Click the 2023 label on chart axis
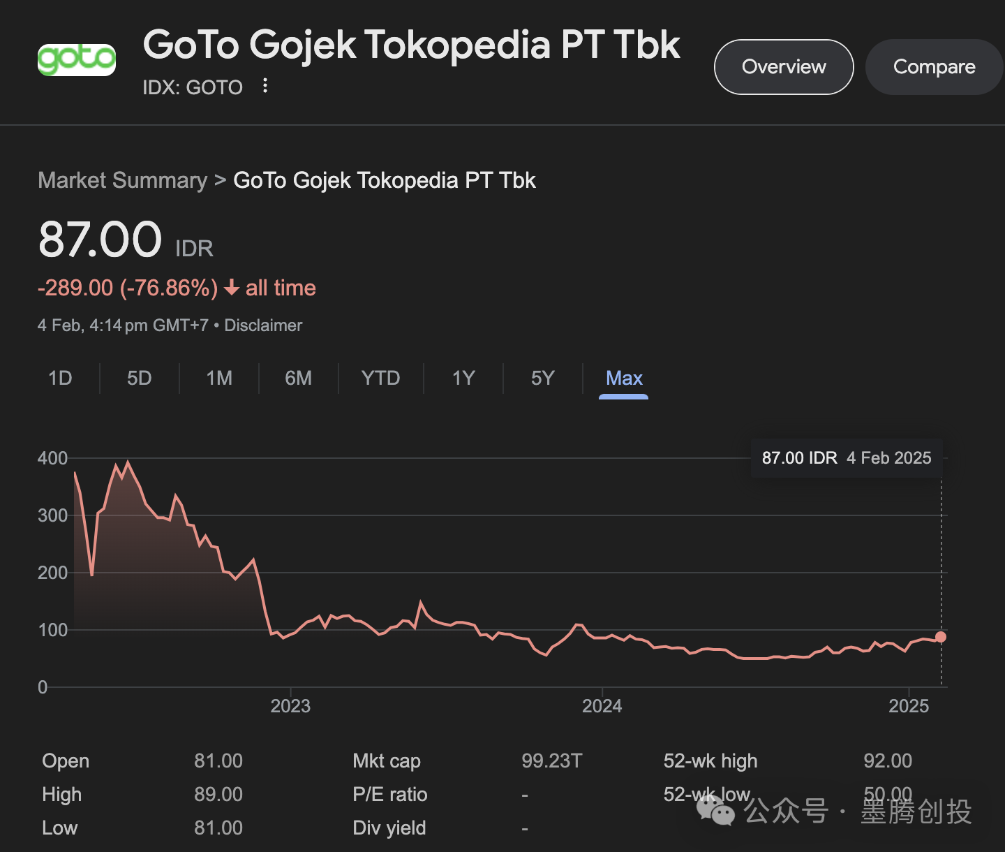The image size is (1005, 852). 290,706
